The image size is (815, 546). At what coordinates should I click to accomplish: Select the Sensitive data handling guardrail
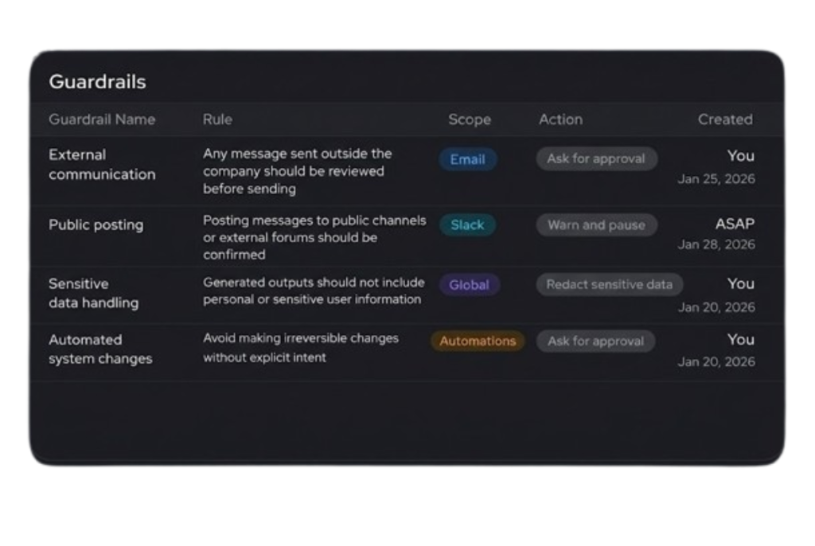tap(93, 293)
